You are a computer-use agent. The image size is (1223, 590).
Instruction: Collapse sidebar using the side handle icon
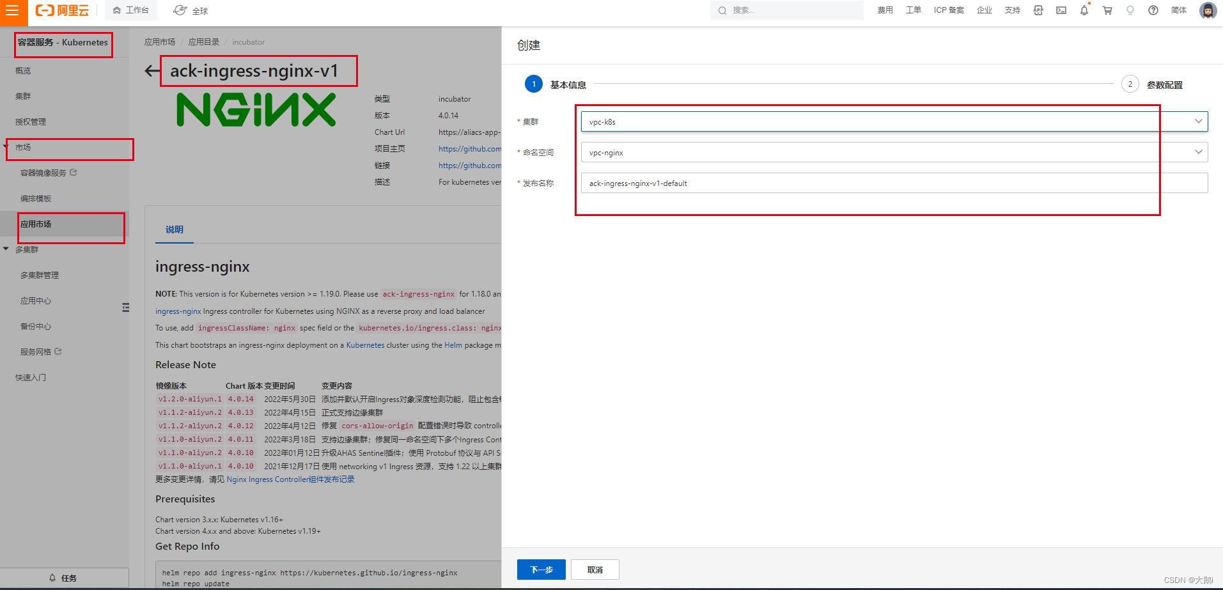pyautogui.click(x=125, y=307)
